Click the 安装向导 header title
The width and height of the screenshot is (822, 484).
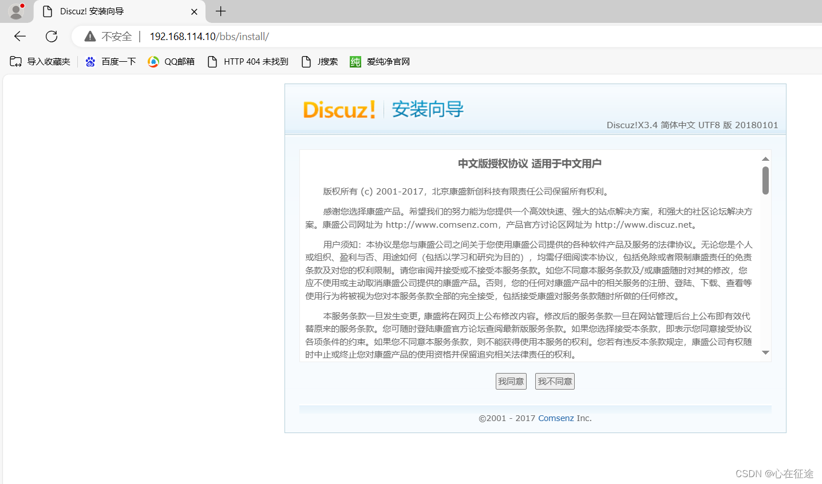coord(428,109)
